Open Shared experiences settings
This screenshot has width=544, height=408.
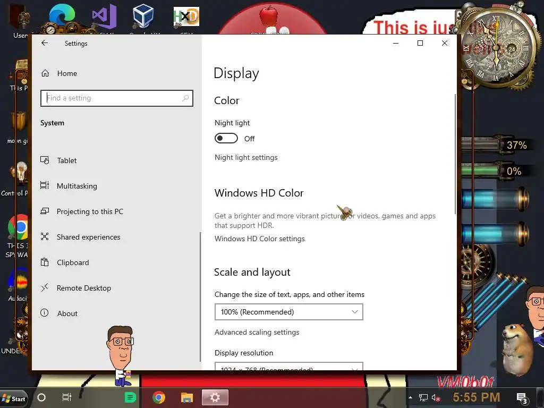[x=88, y=237]
